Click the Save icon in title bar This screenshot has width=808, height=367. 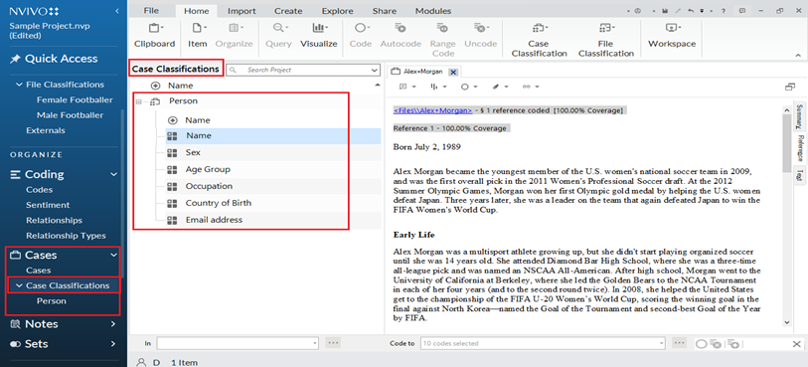[x=665, y=11]
